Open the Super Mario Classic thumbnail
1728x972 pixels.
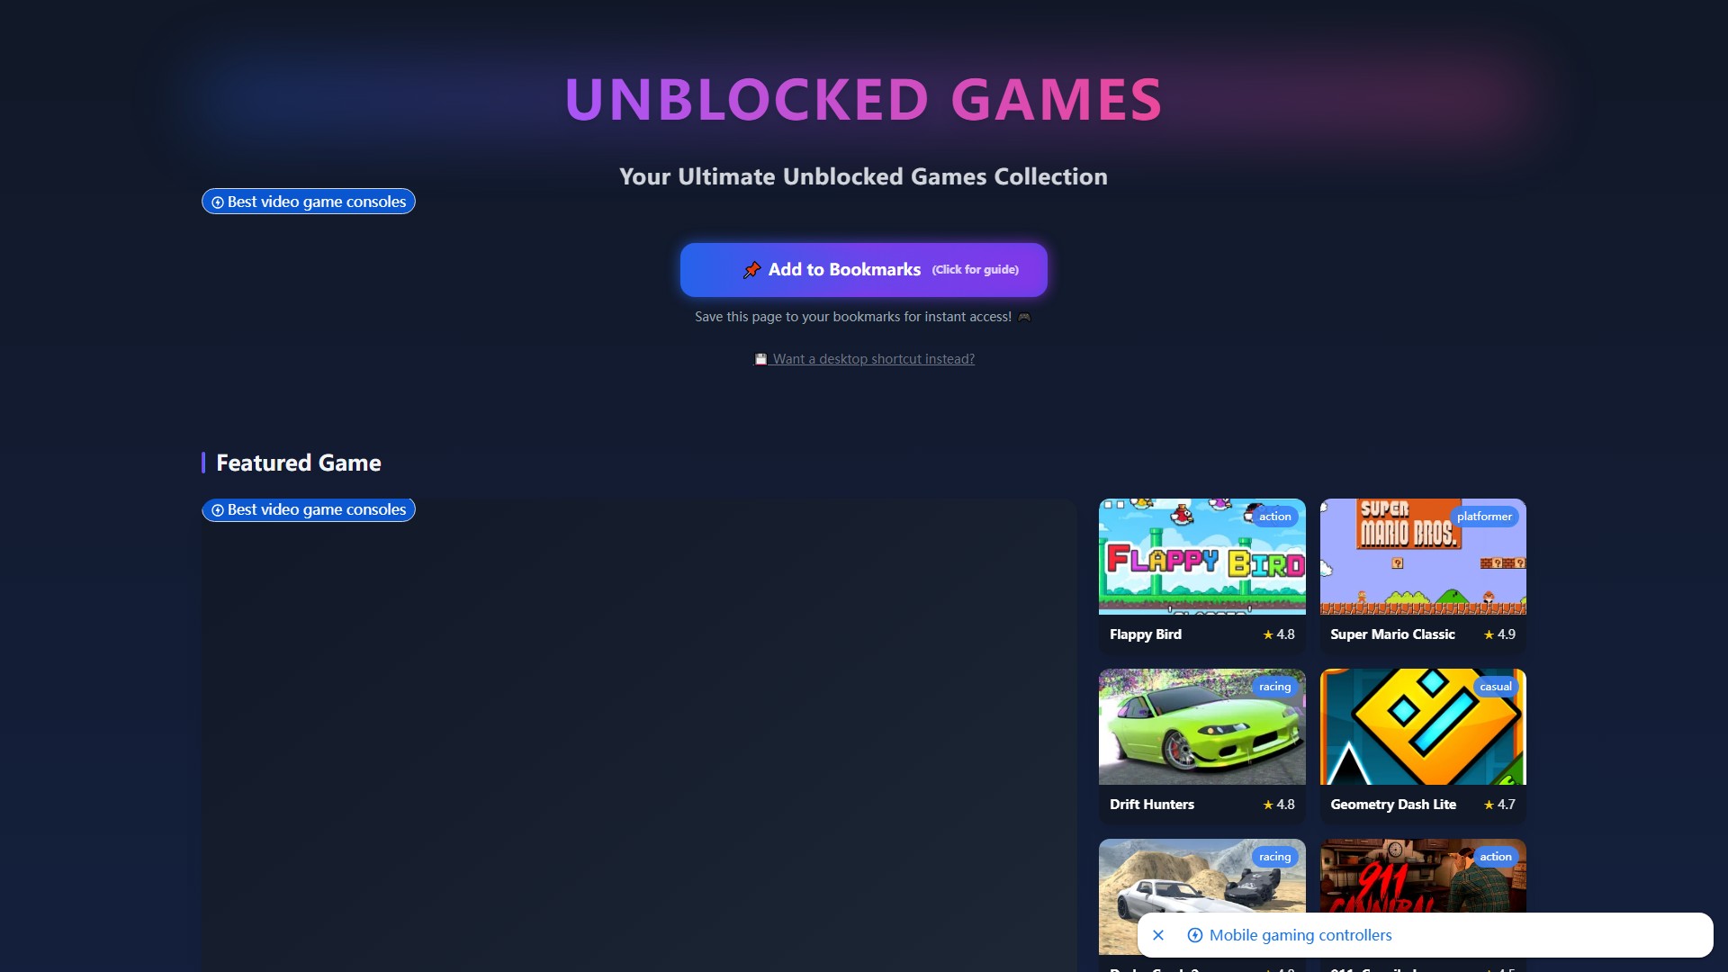pyautogui.click(x=1423, y=556)
